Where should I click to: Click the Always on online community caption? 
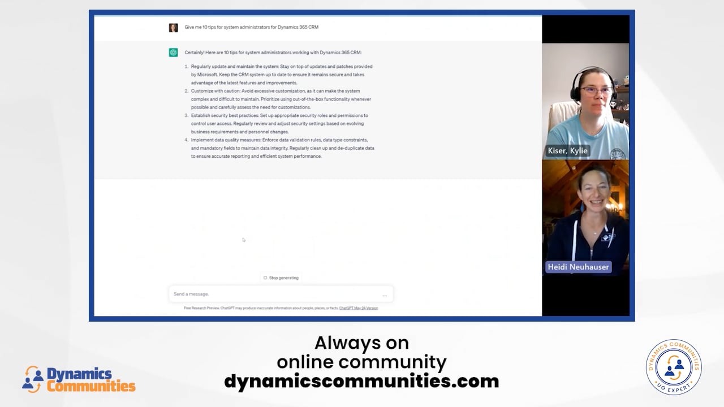361,352
